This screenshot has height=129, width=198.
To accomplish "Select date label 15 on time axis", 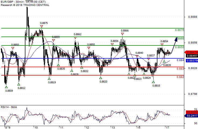I will click(x=139, y=127).
